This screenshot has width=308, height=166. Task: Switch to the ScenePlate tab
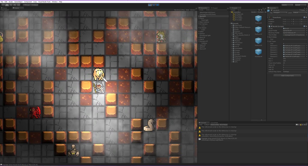[x=214, y=123]
